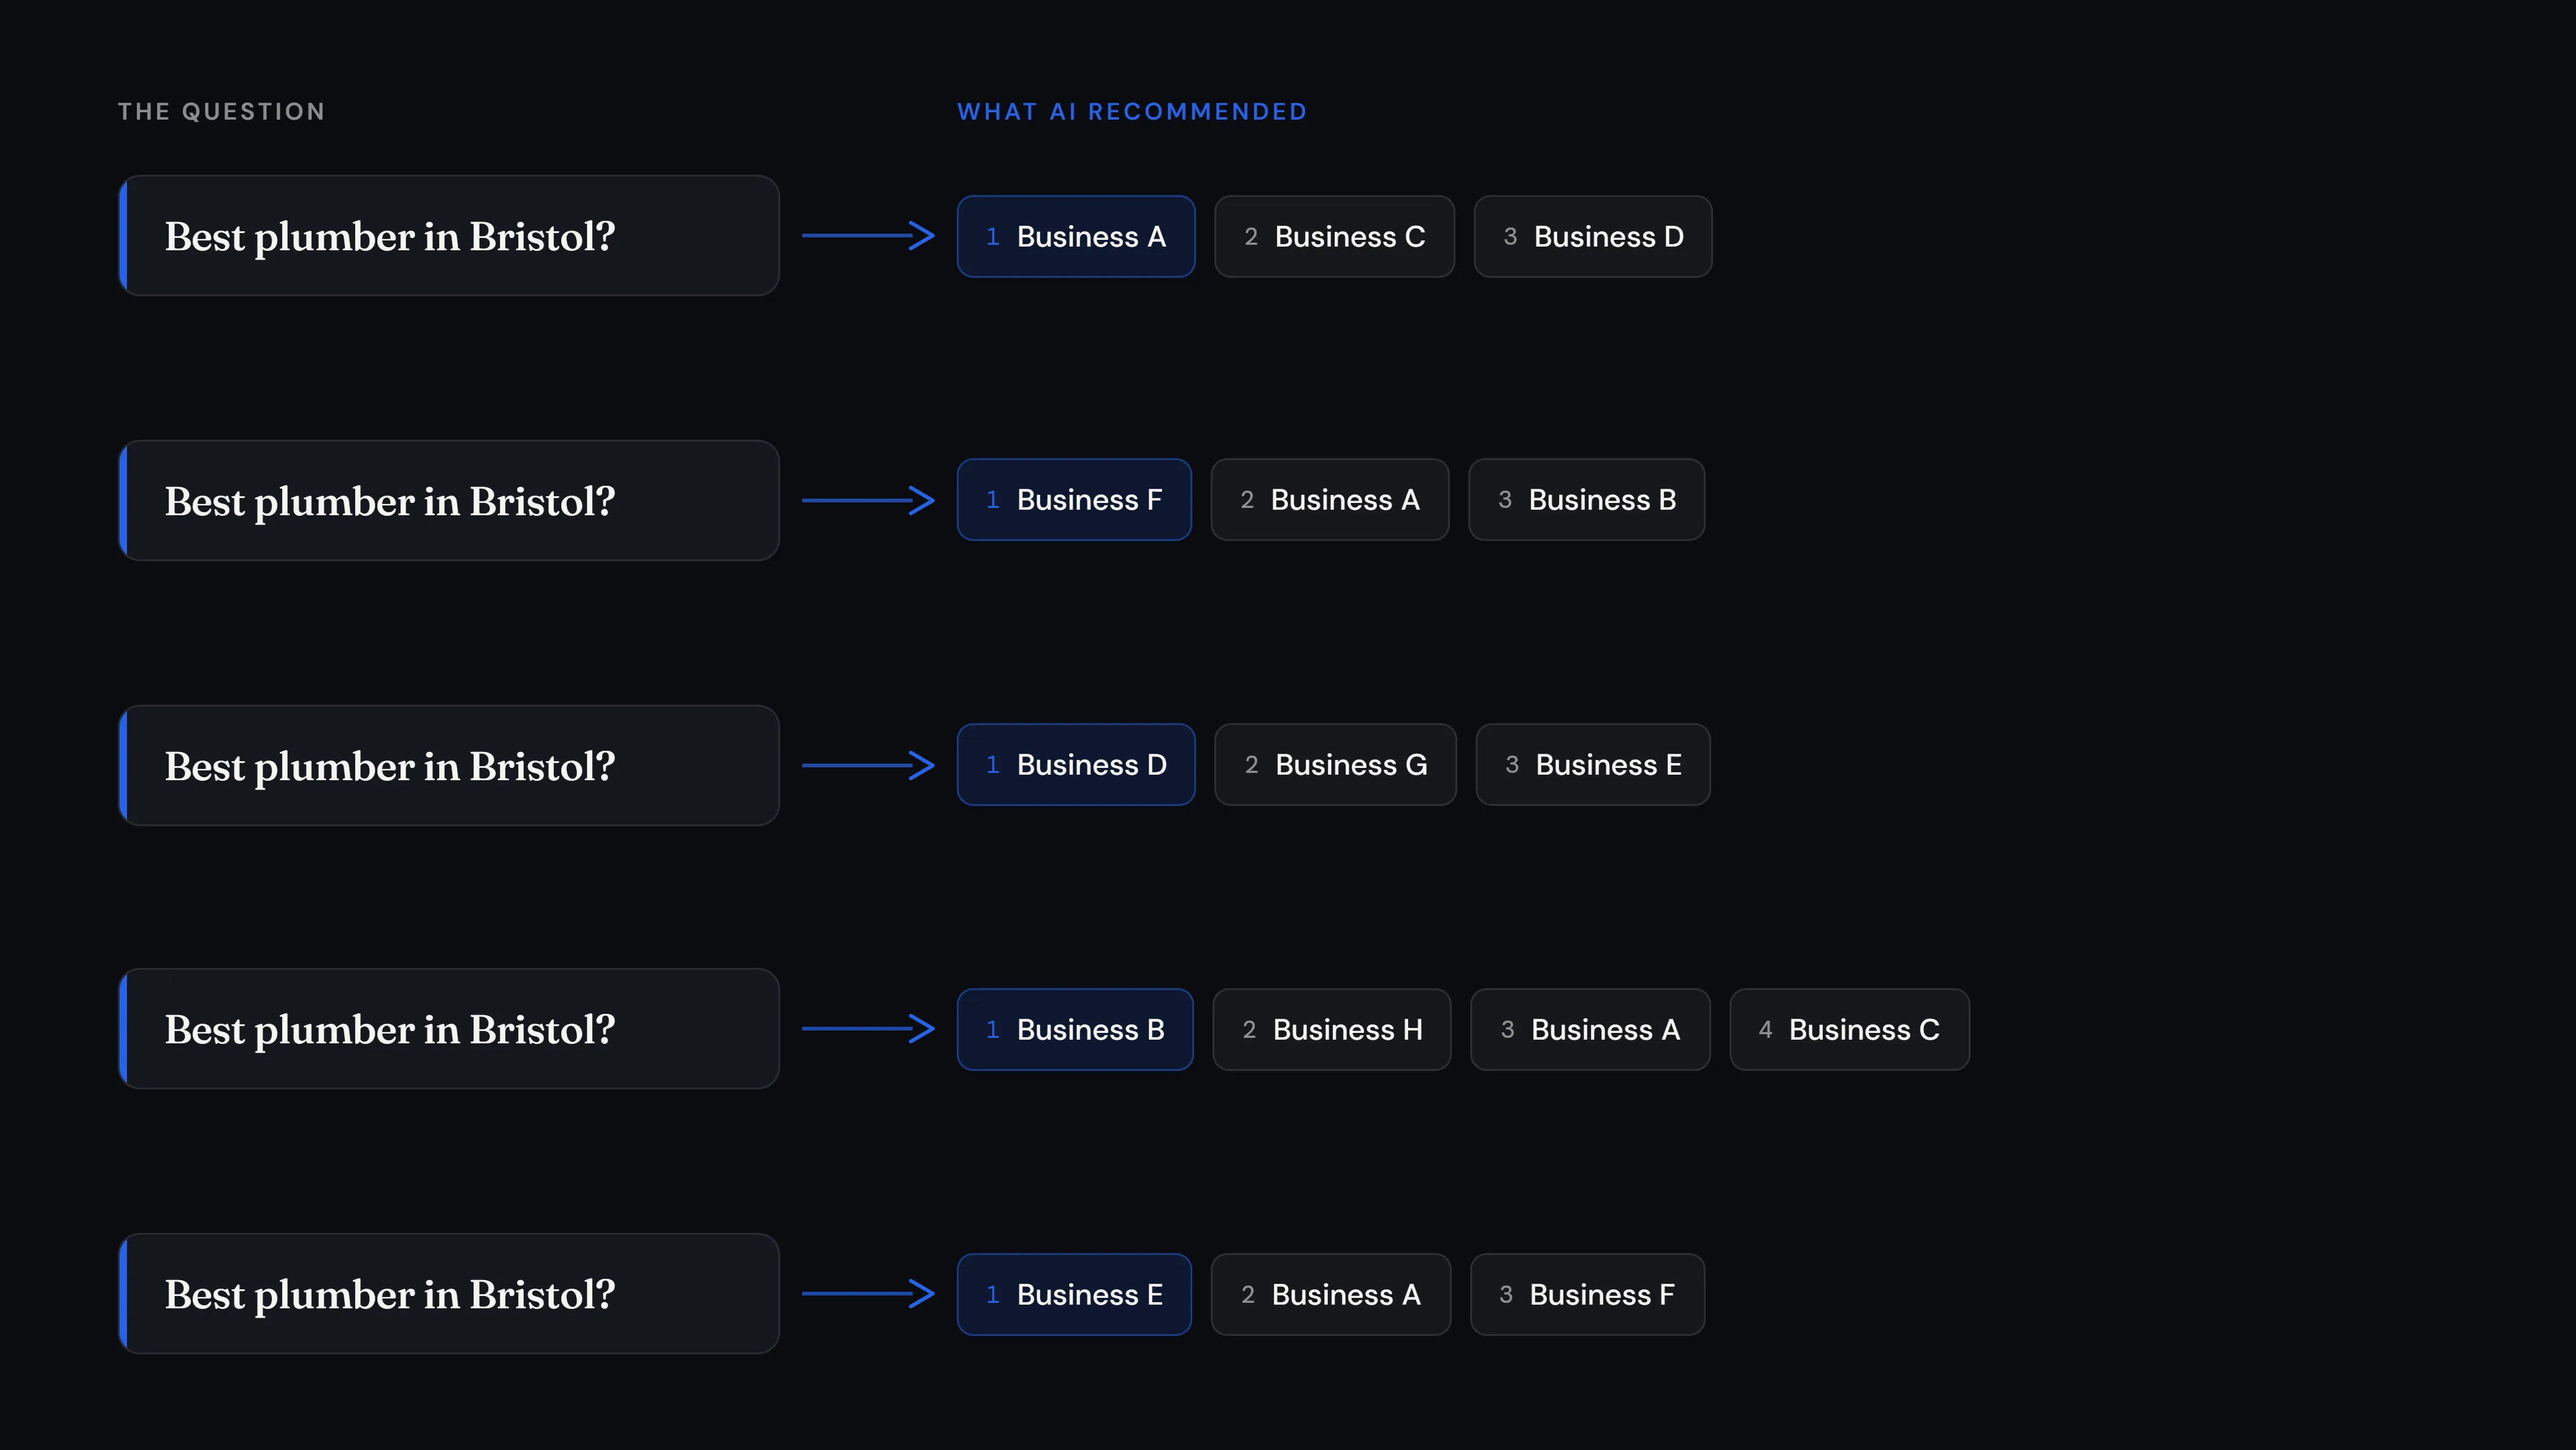
Task: Click THE QUESTION heading label
Action: pyautogui.click(x=221, y=111)
